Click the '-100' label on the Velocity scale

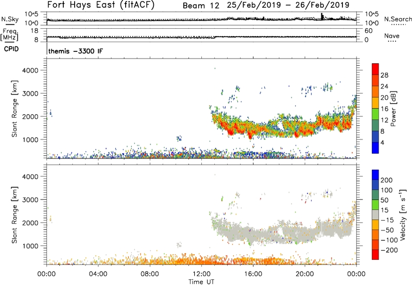[x=389, y=240]
